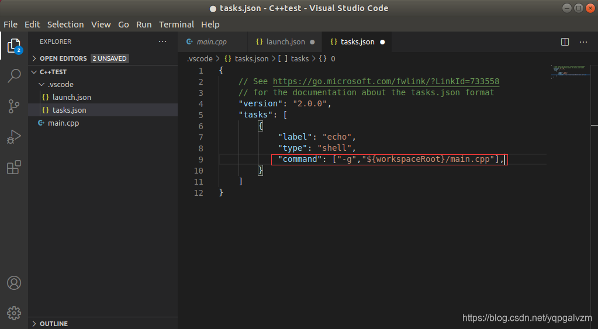Click the C++ file icon beside main.cpp in explorer
Screen dimensions: 598x329
point(41,123)
